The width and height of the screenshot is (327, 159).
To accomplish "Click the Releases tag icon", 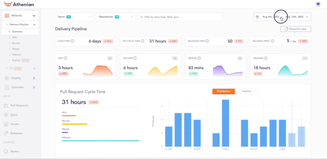I will [x=6, y=133].
